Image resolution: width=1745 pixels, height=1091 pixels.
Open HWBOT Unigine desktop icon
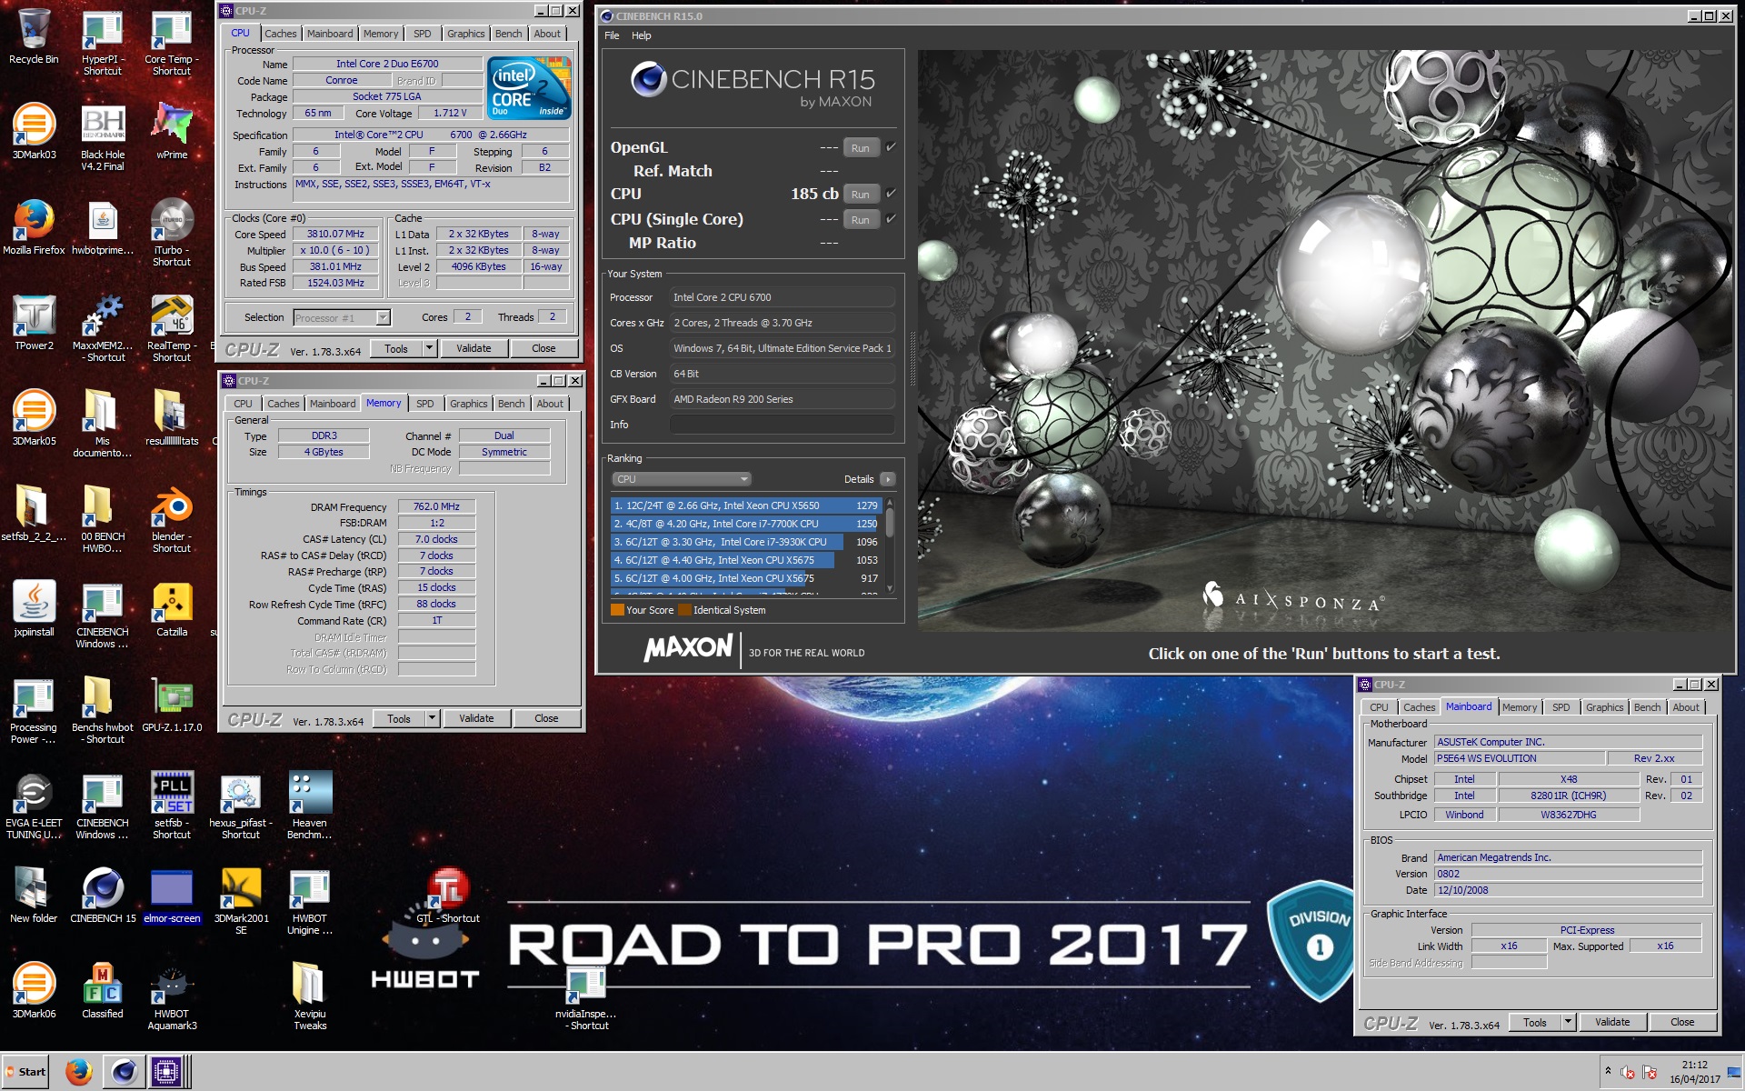point(310,888)
